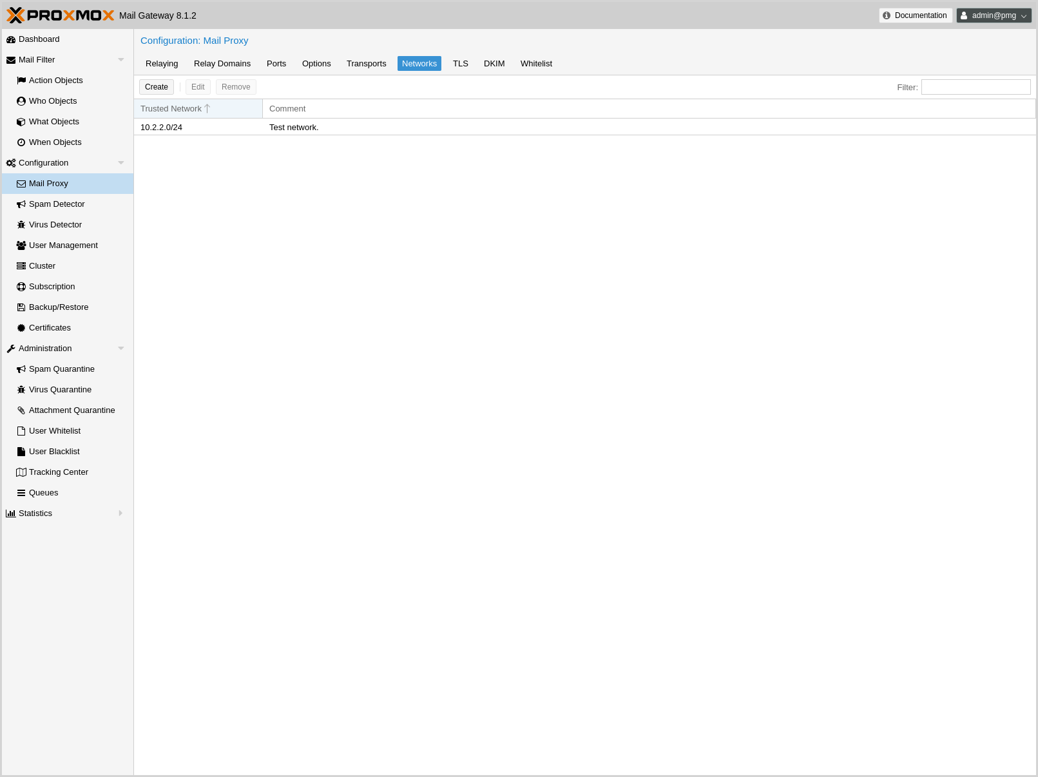This screenshot has width=1038, height=777.
Task: Expand the Statistics section arrow
Action: [120, 513]
